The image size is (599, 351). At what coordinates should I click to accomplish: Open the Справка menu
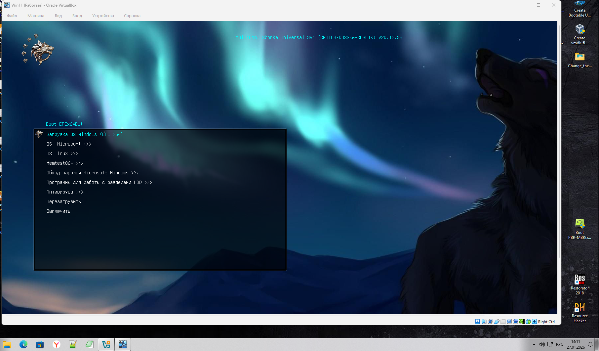tap(132, 16)
